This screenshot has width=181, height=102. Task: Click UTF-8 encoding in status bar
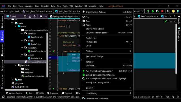[x=159, y=97]
